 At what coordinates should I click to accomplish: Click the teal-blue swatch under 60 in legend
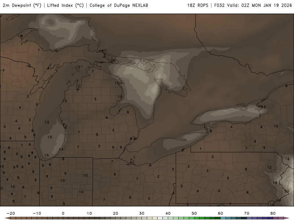(223, 218)
